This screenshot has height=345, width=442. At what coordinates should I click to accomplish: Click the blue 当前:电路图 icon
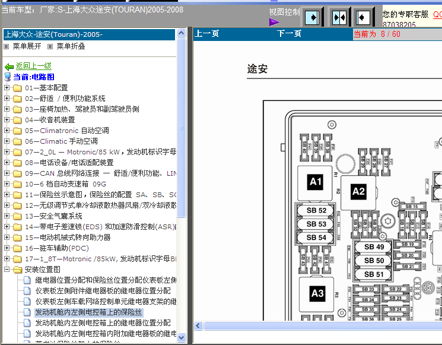coord(8,77)
